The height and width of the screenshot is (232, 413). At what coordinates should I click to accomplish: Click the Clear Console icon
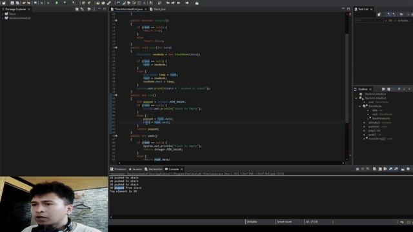click(374, 169)
